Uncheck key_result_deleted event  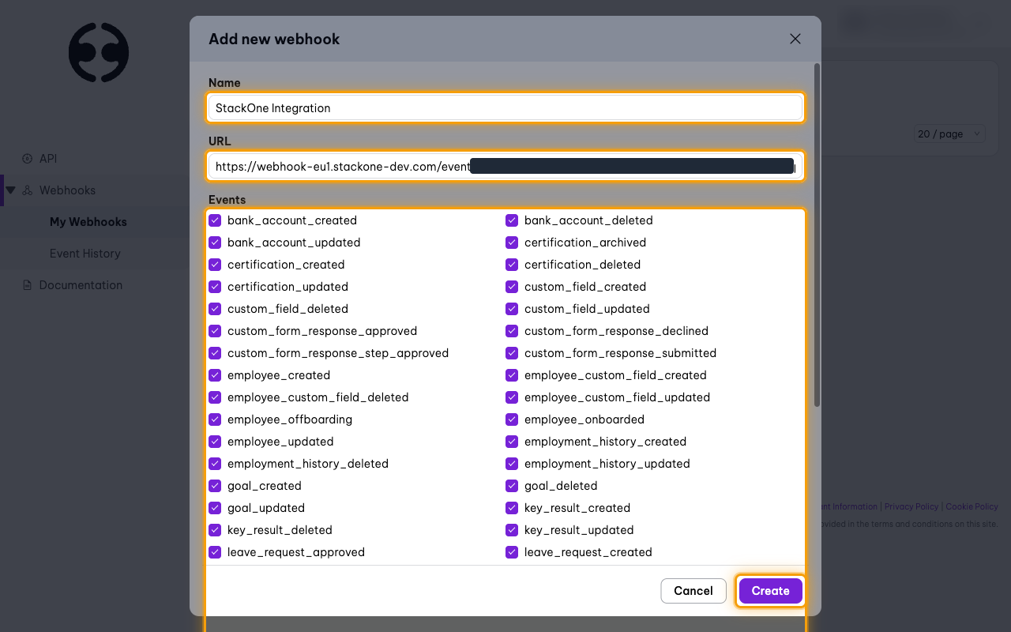pyautogui.click(x=215, y=530)
